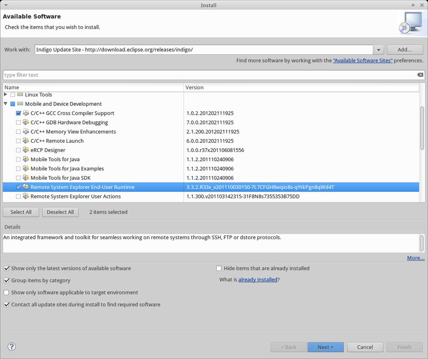Open the window menu arrow in title bar
The width and height of the screenshot is (428, 359).
(6, 5)
